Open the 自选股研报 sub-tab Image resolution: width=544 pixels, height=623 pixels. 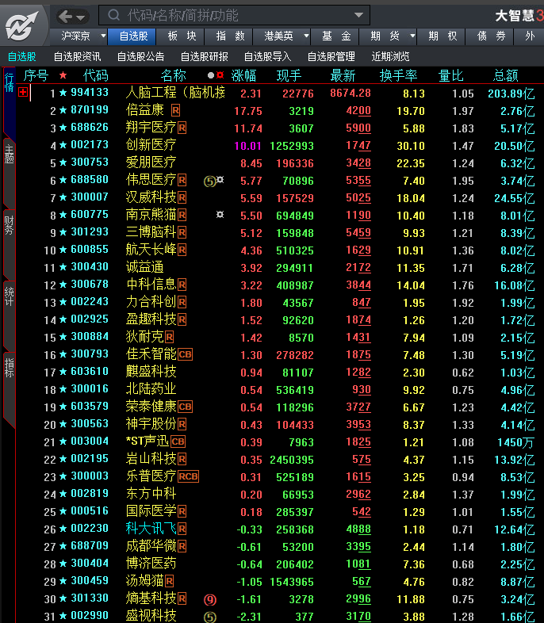[205, 57]
